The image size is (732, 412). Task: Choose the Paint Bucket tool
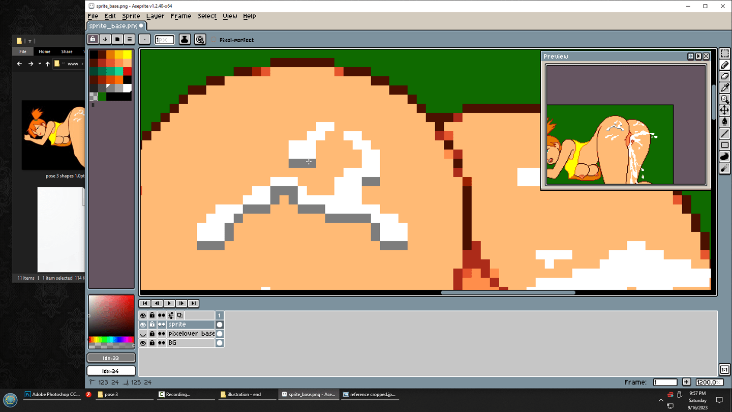click(724, 122)
